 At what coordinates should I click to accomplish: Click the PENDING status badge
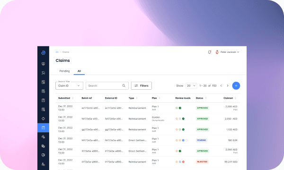click(x=202, y=140)
